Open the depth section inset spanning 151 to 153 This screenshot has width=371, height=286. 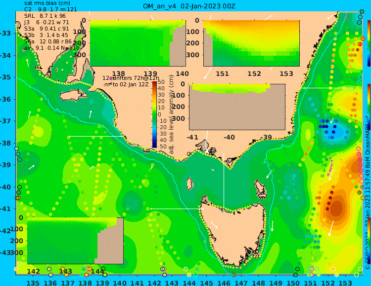(x=251, y=43)
